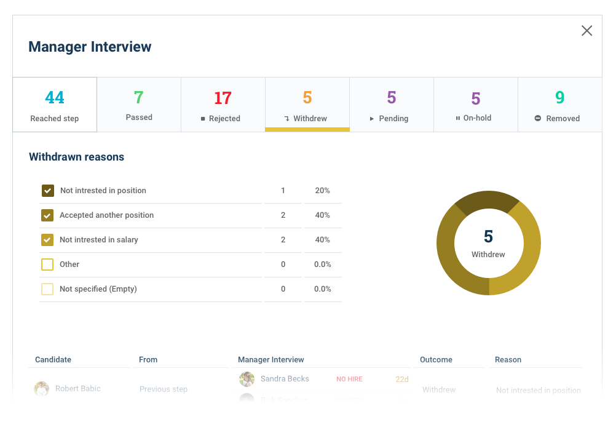
Task: View the Removed candidates tab
Action: [x=559, y=105]
